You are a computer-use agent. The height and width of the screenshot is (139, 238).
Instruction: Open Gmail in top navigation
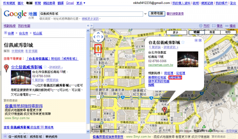[x=70, y=3]
